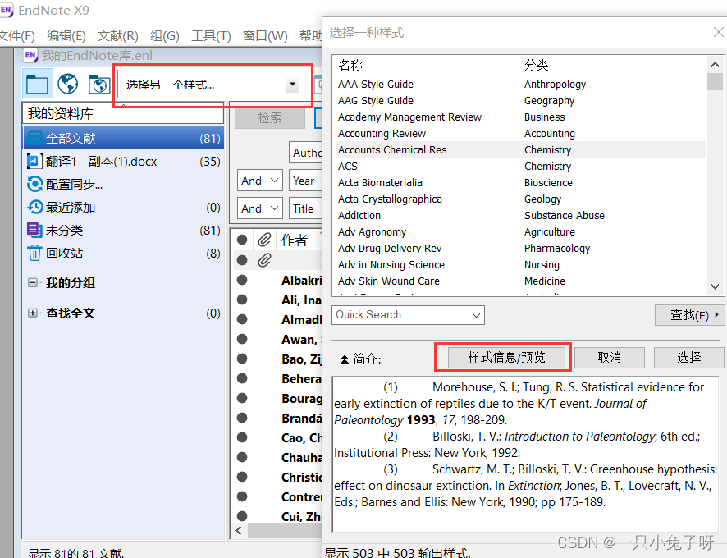Open the 编辑(E) menu
Screen dimensions: 727x558
coord(66,36)
